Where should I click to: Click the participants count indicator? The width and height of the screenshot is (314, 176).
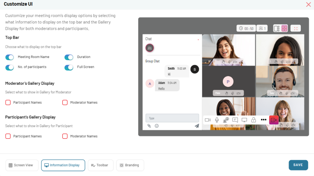262,28
